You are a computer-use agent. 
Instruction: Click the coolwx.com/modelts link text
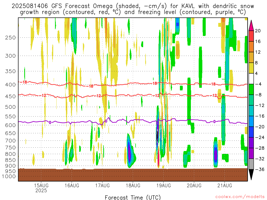pos(240,197)
